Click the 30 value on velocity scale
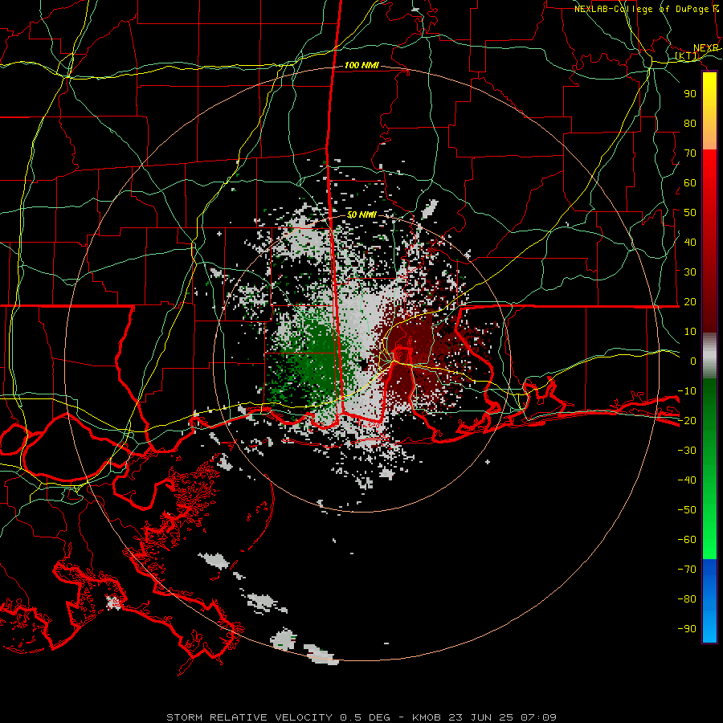Screen dimensions: 723x723 pos(690,272)
